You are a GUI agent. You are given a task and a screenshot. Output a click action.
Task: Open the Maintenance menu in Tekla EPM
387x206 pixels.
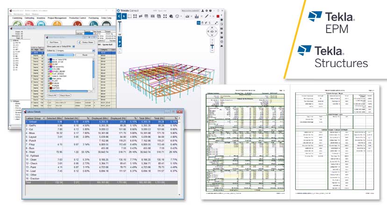click(x=18, y=14)
